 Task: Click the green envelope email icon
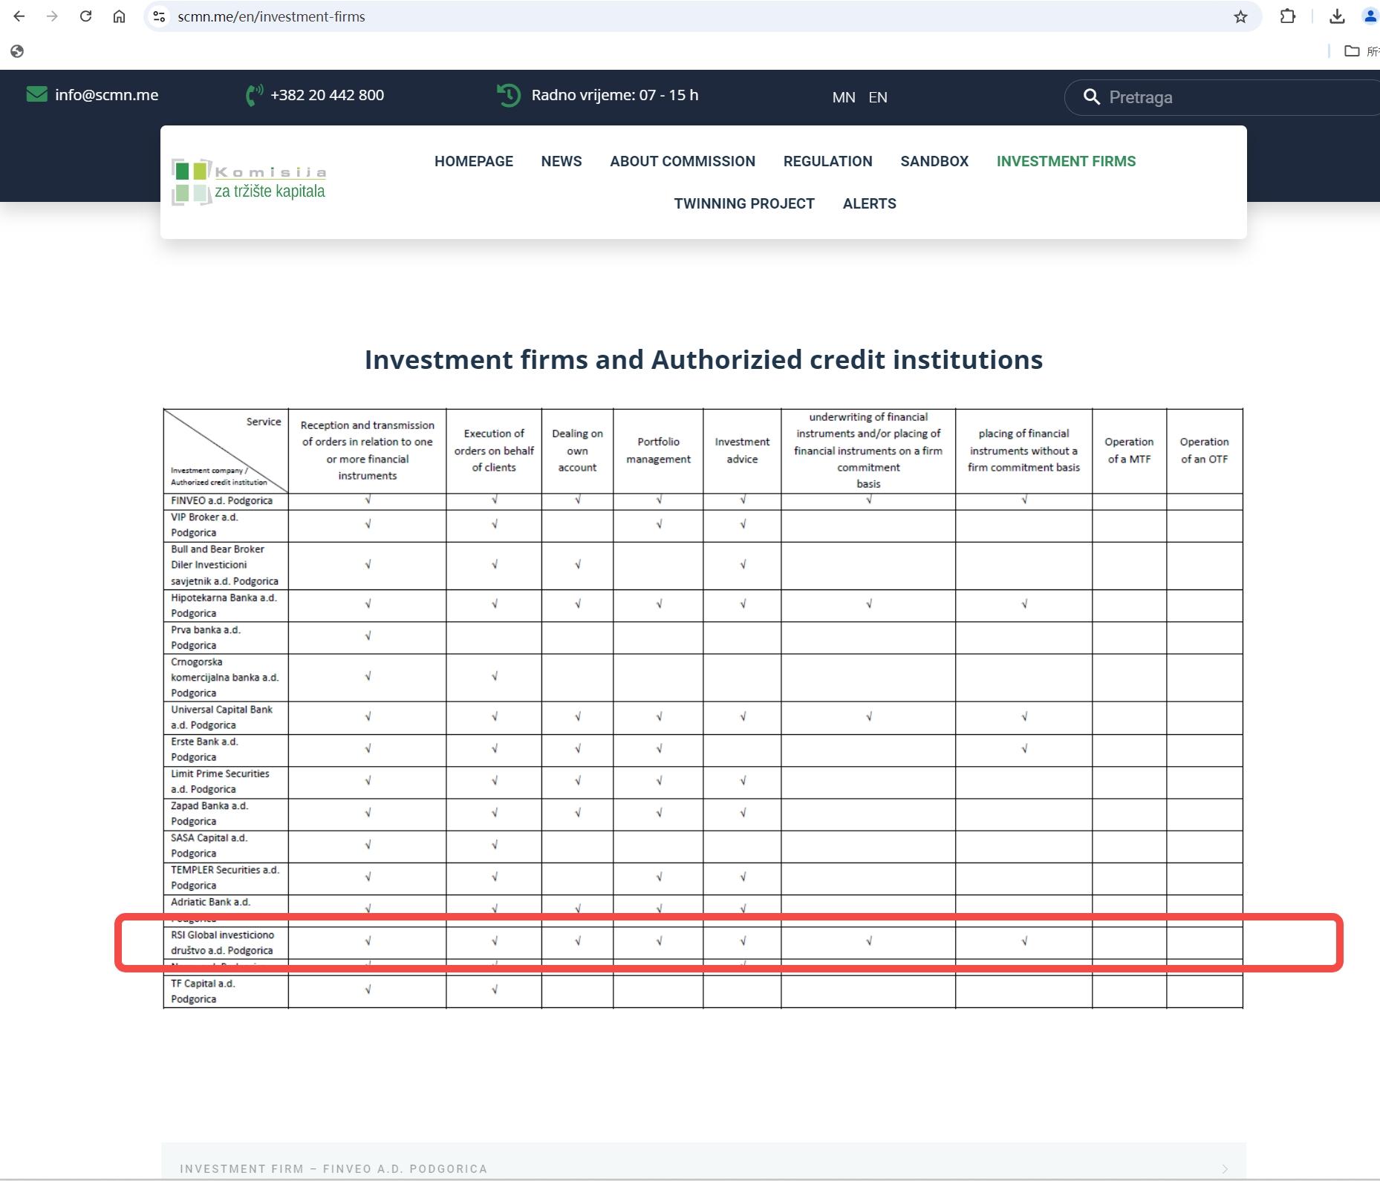(36, 94)
